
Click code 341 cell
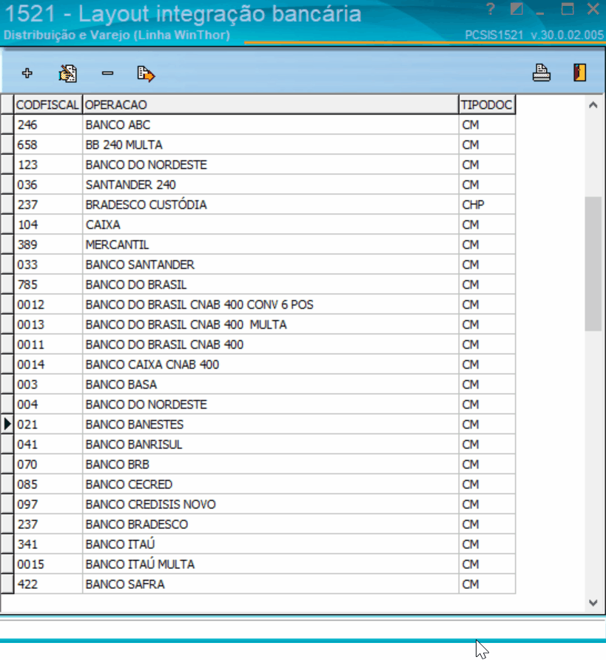click(48, 545)
